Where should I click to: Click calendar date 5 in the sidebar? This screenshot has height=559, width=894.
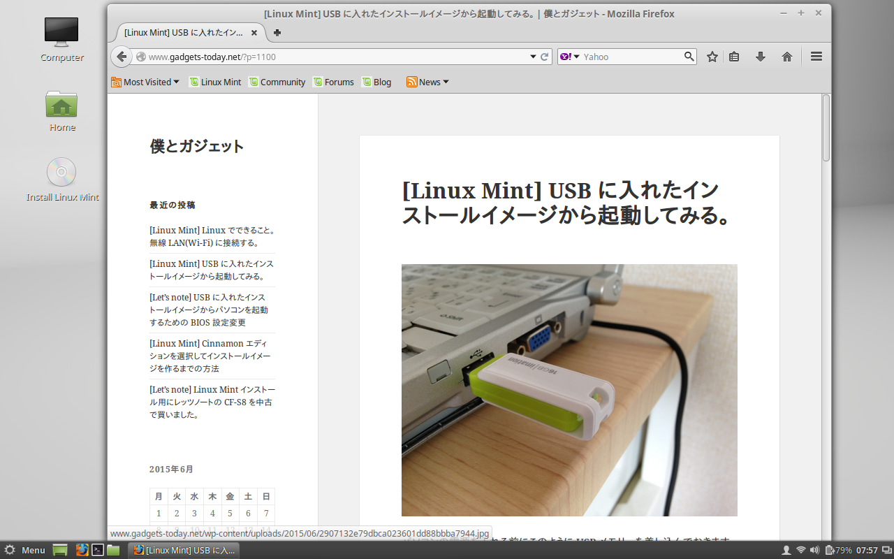tap(230, 513)
